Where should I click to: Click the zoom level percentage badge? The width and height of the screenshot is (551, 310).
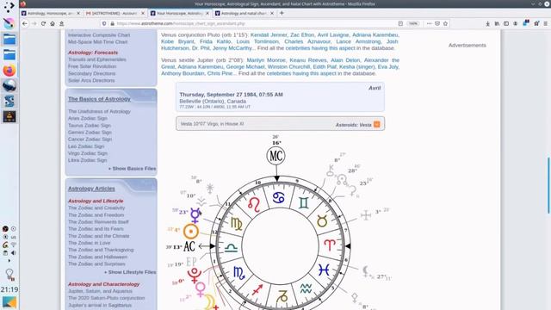(x=413, y=23)
